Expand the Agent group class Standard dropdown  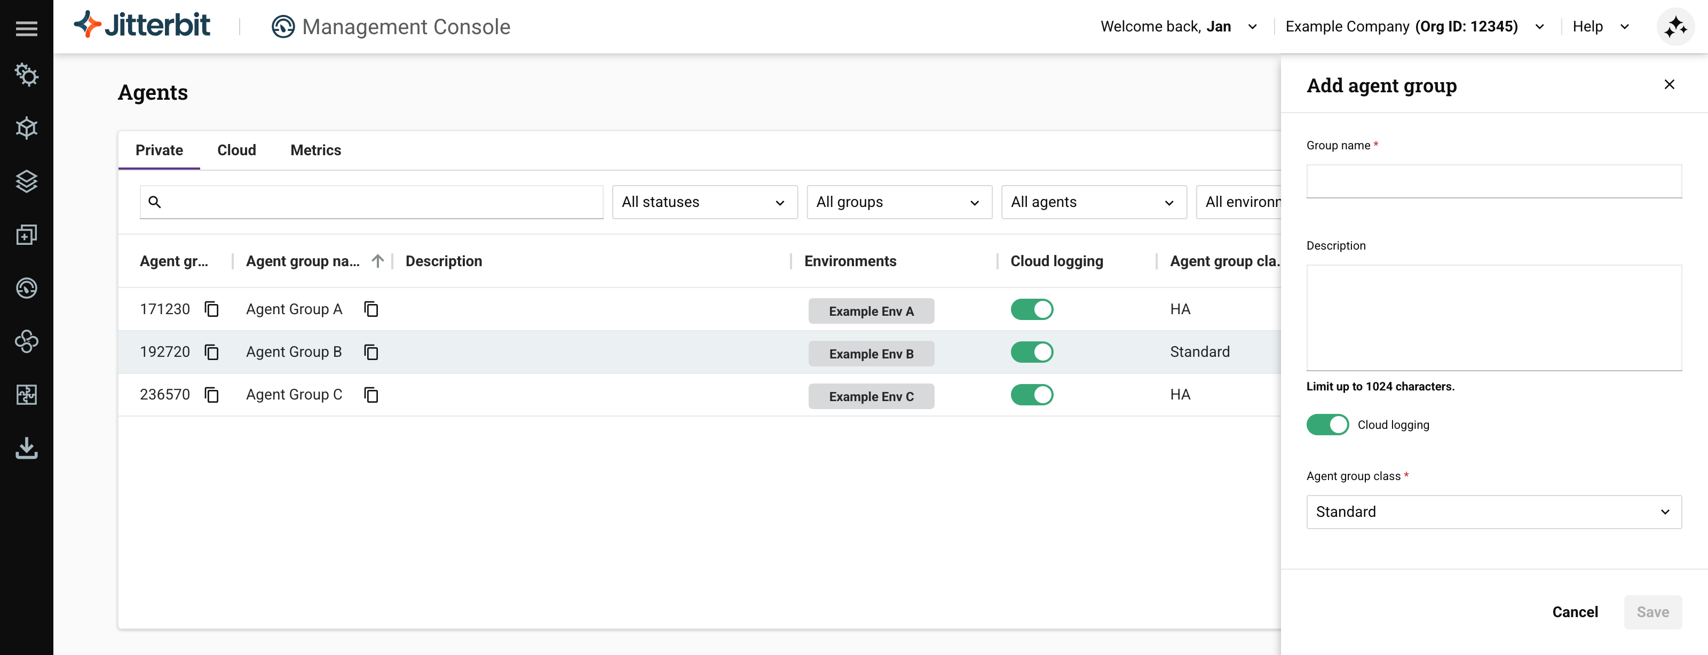pyautogui.click(x=1493, y=512)
